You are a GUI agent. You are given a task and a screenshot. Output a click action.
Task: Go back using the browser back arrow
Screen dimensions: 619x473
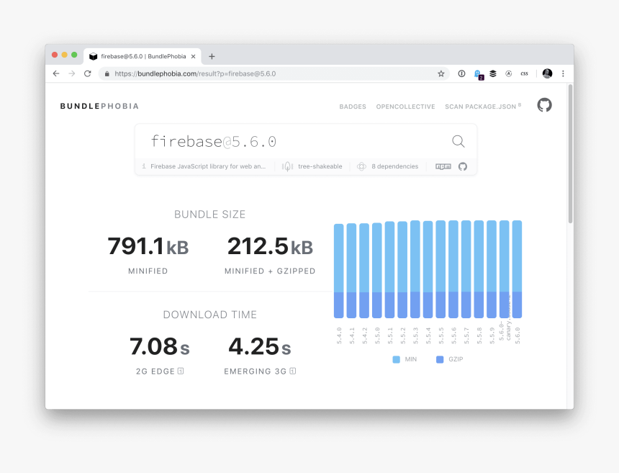tap(56, 73)
